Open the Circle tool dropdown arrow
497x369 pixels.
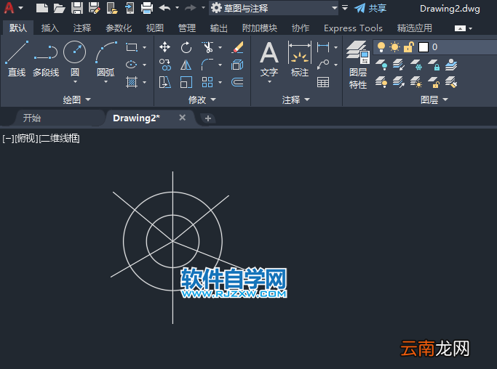(x=75, y=82)
